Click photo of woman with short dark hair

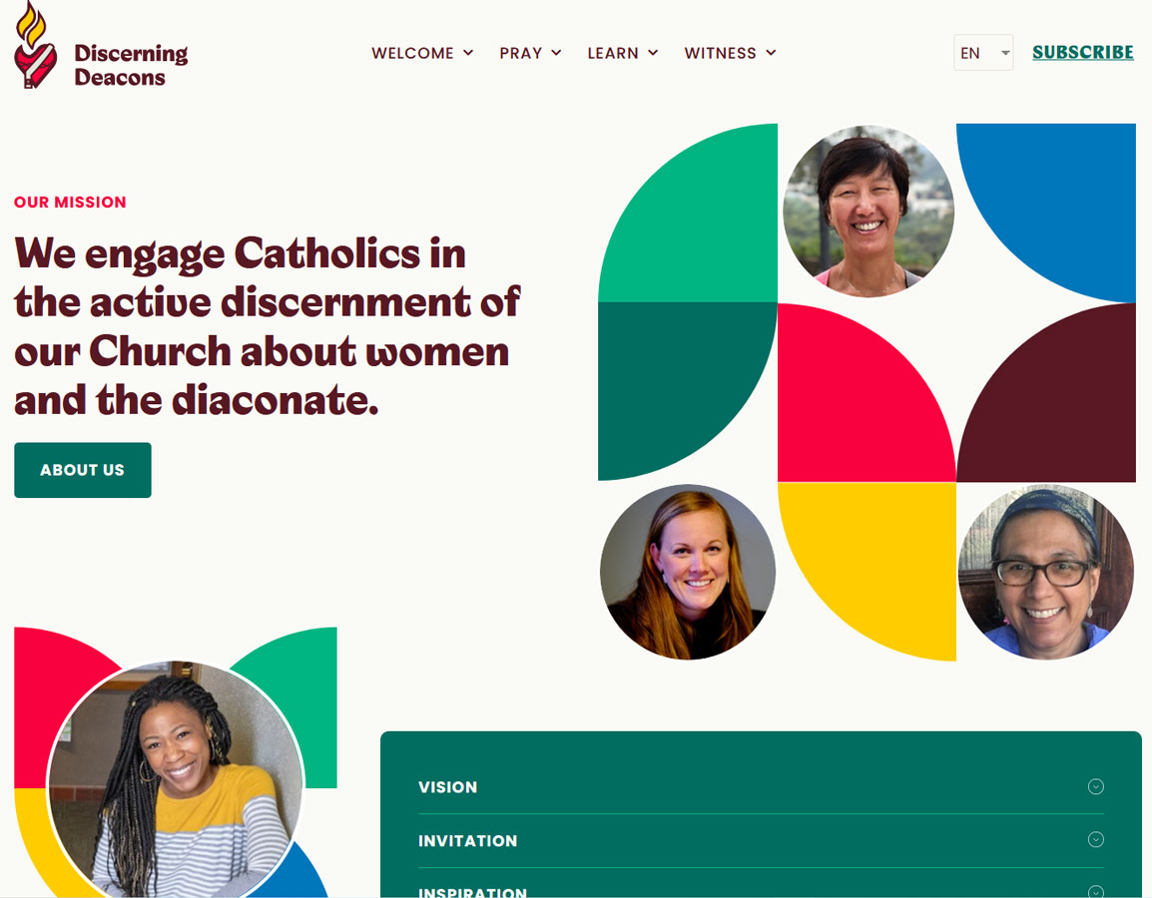tap(867, 212)
